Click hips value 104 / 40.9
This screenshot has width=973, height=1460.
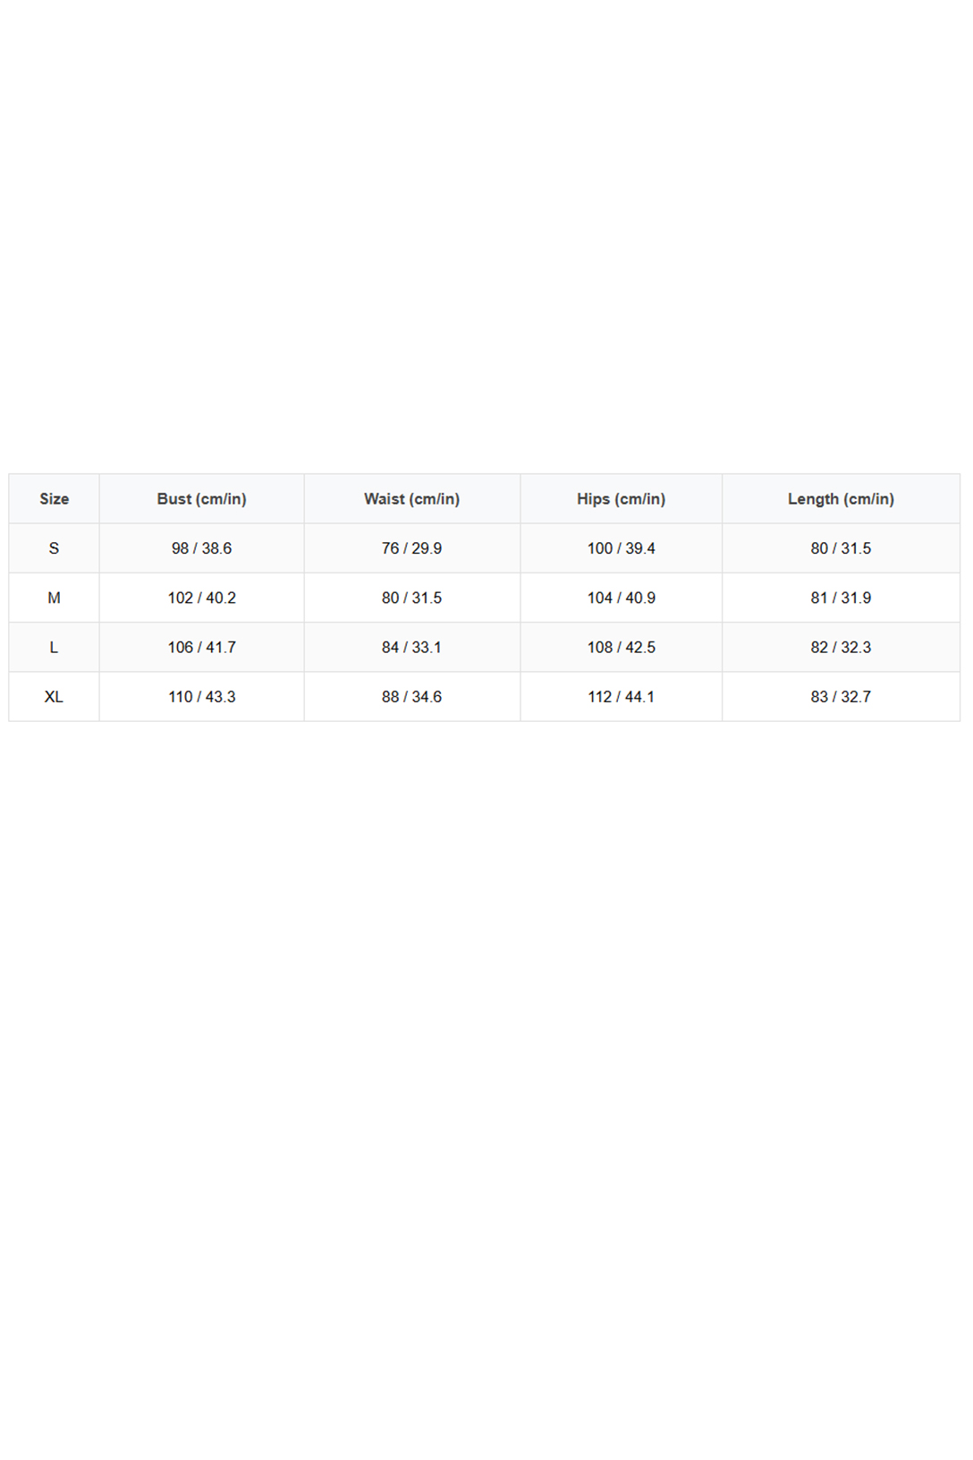[621, 598]
